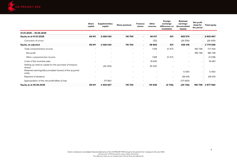Image resolution: width=237 pixels, height=167 pixels.
Task: Select the Equity as at 30.06.2025 row label
Action: click(x=33, y=85)
